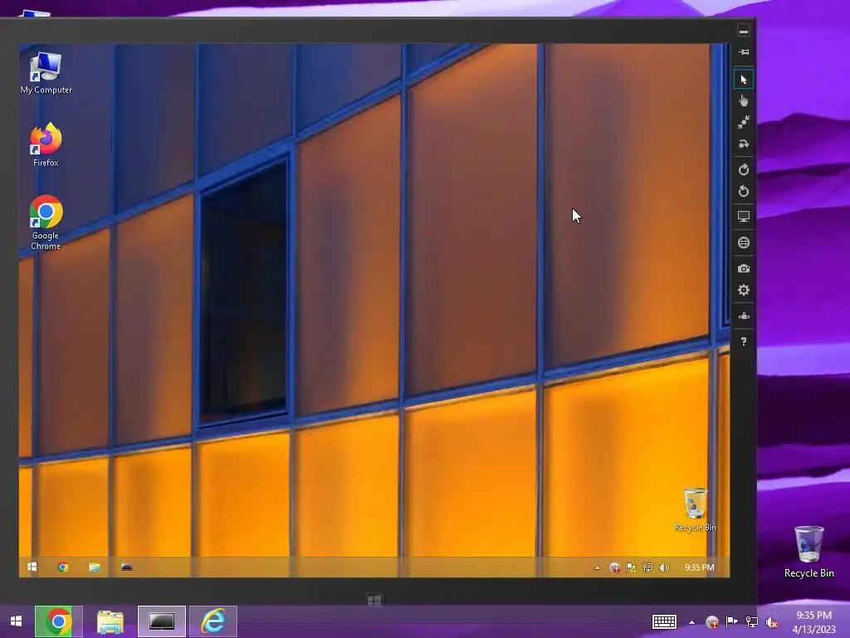Click the network icon in remote tray
The height and width of the screenshot is (638, 850).
pyautogui.click(x=647, y=567)
